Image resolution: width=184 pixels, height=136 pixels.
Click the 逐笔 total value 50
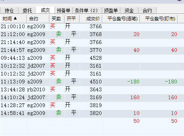[136, 121]
